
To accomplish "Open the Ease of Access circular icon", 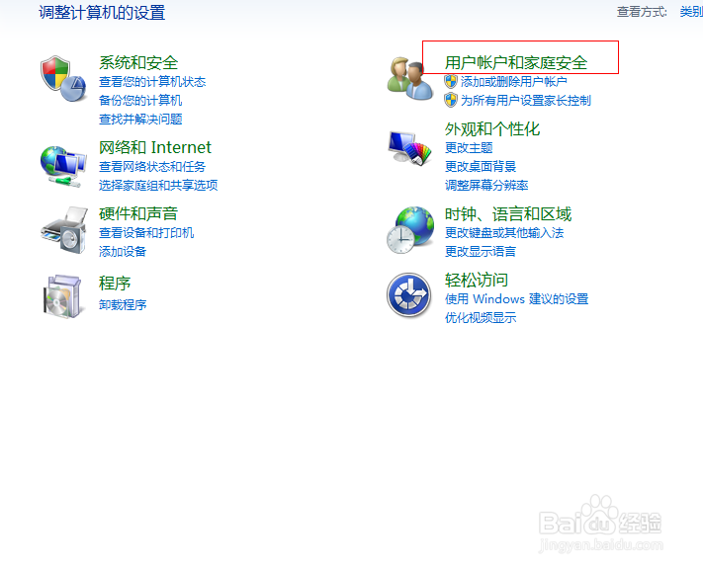I will point(409,295).
